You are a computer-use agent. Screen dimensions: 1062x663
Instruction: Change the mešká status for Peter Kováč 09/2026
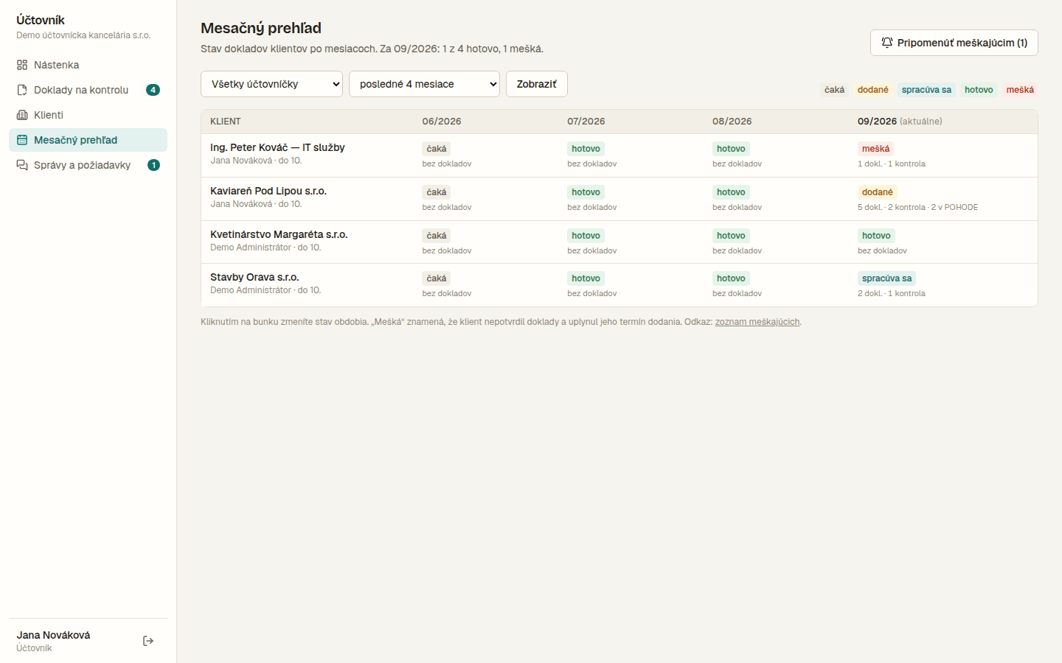pyautogui.click(x=875, y=149)
